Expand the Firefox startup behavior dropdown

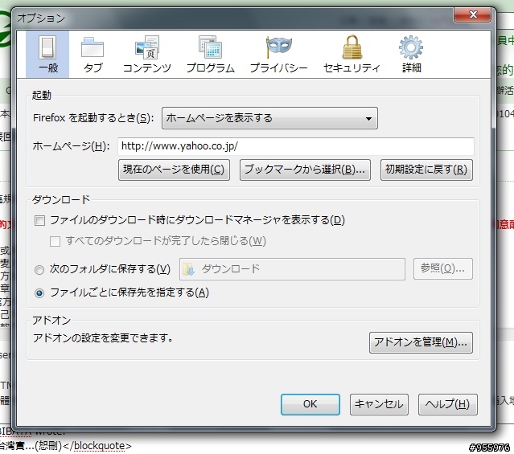pyautogui.click(x=269, y=118)
